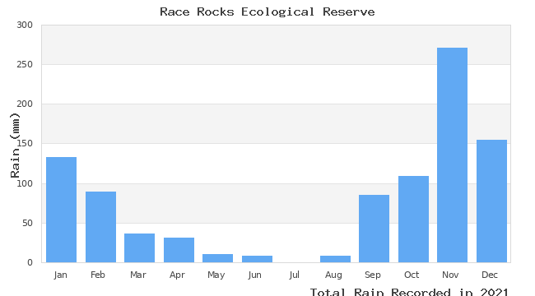Click the December rainfall bar

pyautogui.click(x=491, y=201)
